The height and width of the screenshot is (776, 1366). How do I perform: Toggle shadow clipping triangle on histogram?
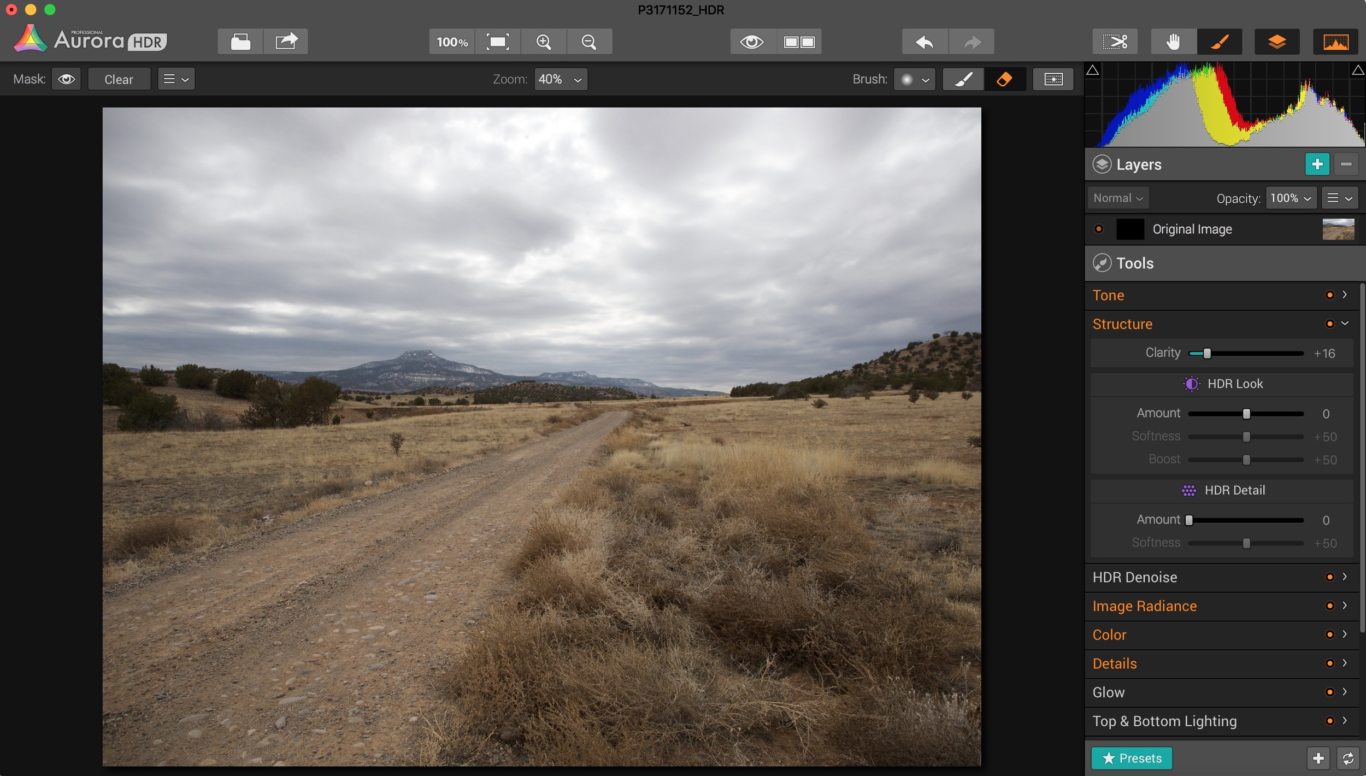(1092, 69)
